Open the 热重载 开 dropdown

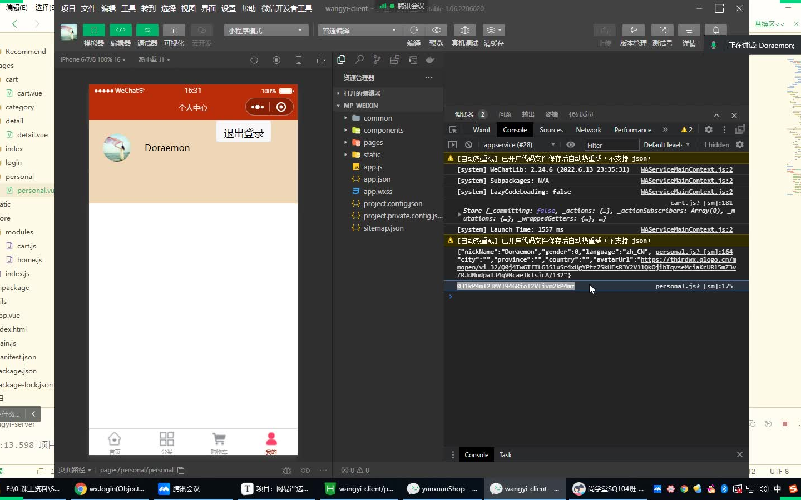tap(154, 59)
